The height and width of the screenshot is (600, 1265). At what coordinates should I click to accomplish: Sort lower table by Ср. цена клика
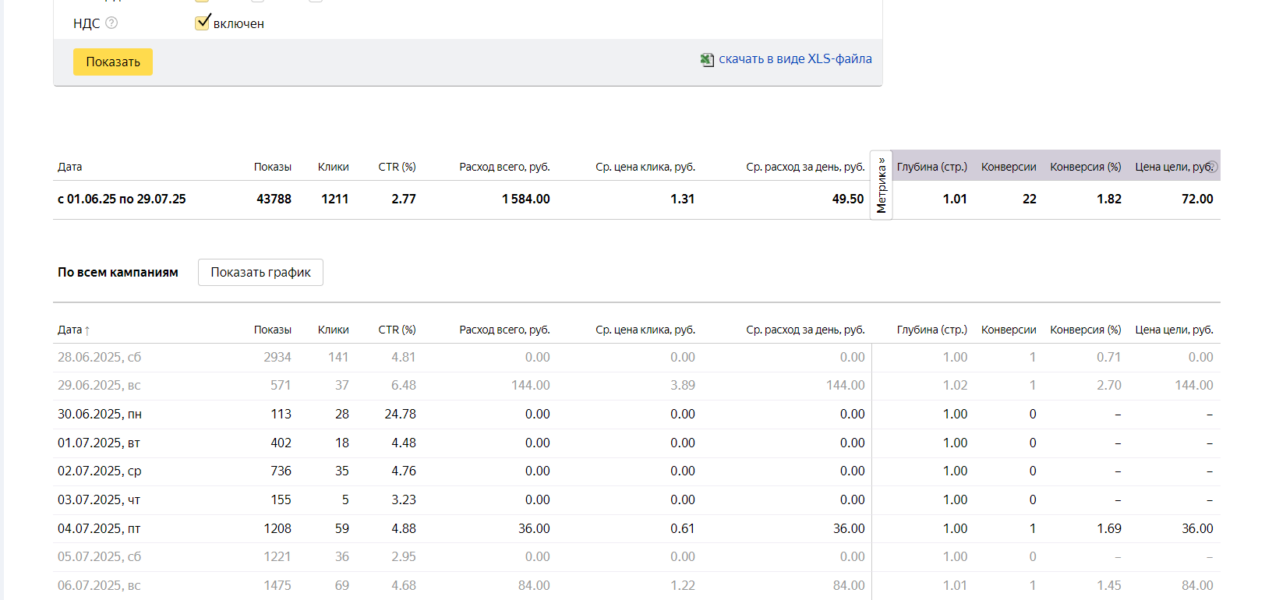point(645,330)
